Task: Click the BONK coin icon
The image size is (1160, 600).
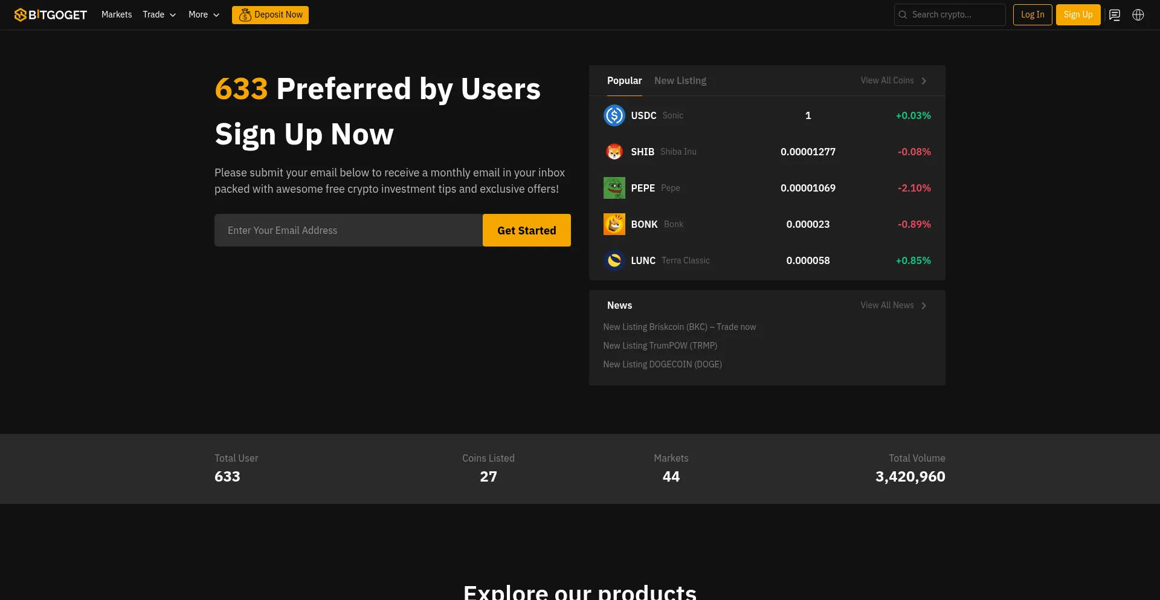Action: click(x=614, y=224)
